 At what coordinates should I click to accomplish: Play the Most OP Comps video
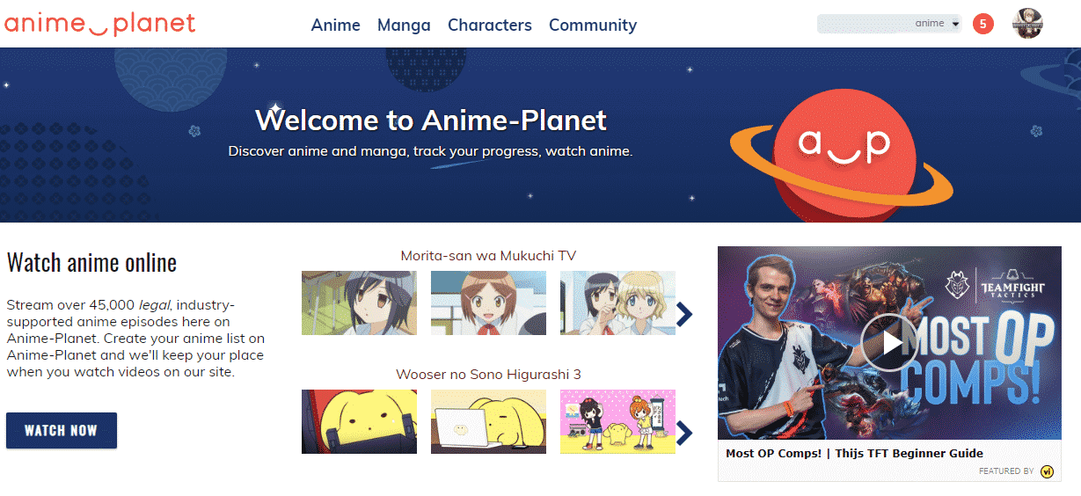coord(889,343)
